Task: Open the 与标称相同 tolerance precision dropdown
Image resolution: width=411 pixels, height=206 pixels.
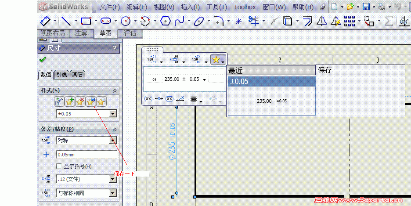Action: tap(112, 193)
